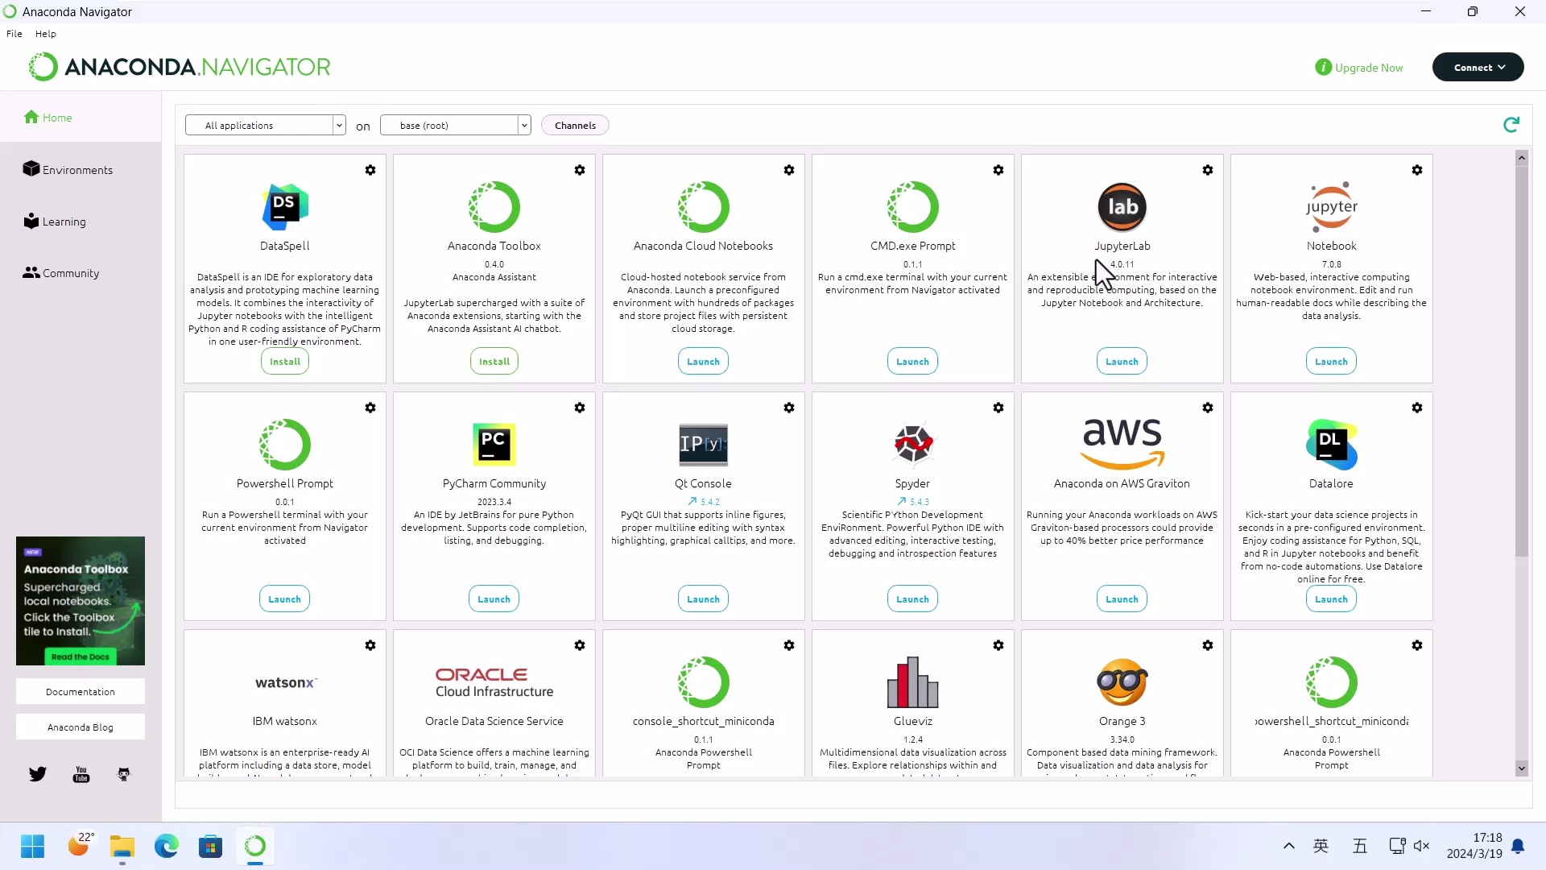Click the Anaconda Toolbox promo banner
Image resolution: width=1546 pixels, height=870 pixels.
tap(81, 601)
